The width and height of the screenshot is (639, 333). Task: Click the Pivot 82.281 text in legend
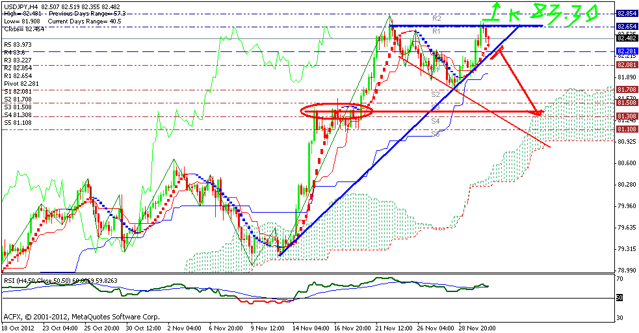pyautogui.click(x=21, y=83)
